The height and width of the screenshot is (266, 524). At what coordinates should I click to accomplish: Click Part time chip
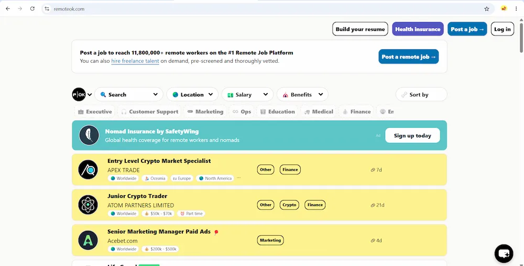[x=191, y=214]
